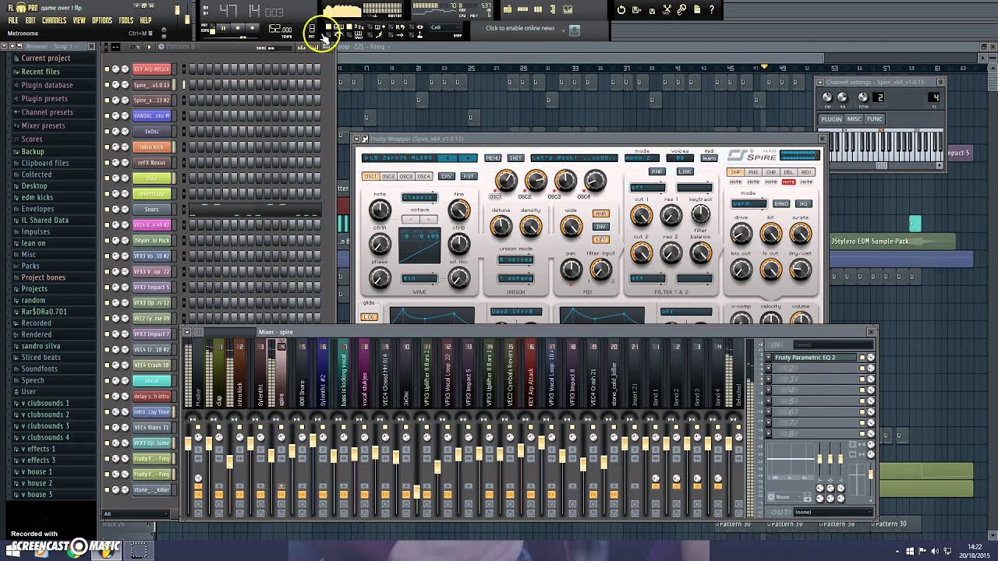The width and height of the screenshot is (998, 561).
Task: Click Spire octave down arrow
Action: pyautogui.click(x=411, y=220)
